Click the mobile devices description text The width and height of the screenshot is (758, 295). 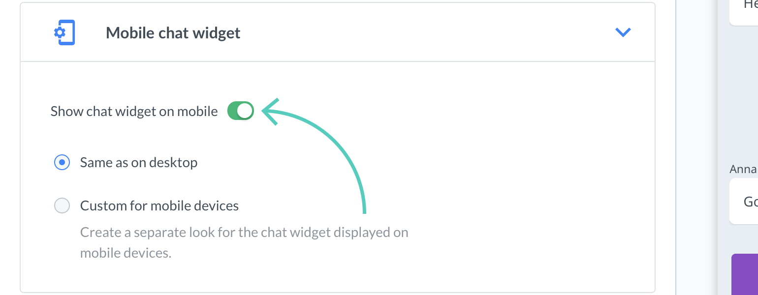click(x=244, y=242)
